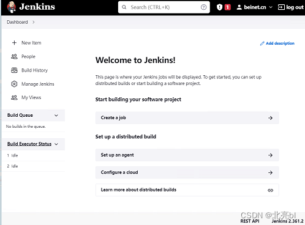Image resolution: width=305 pixels, height=225 pixels.
Task: Open New Item from the sidebar
Action: pyautogui.click(x=31, y=43)
